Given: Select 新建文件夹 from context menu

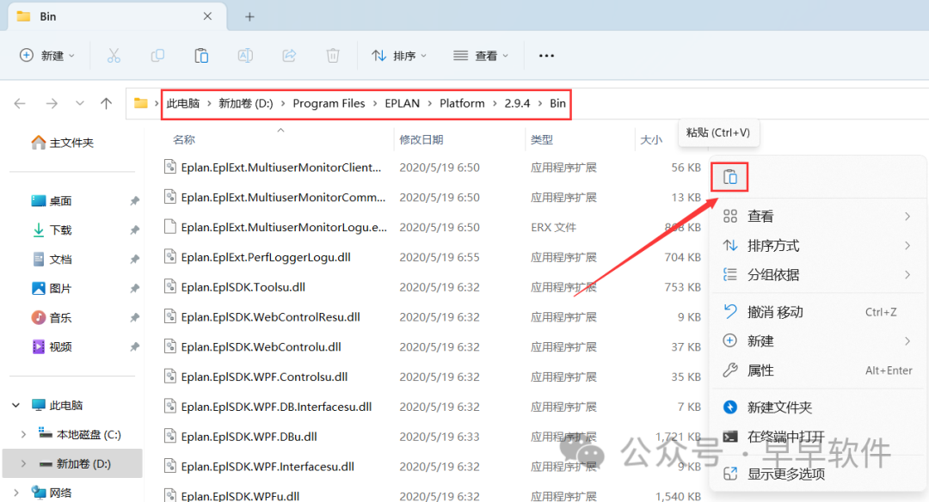Looking at the screenshot, I should [779, 407].
